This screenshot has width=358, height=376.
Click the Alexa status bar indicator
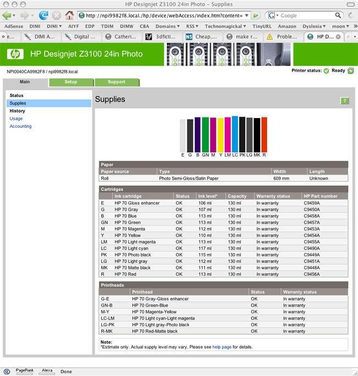point(47,371)
